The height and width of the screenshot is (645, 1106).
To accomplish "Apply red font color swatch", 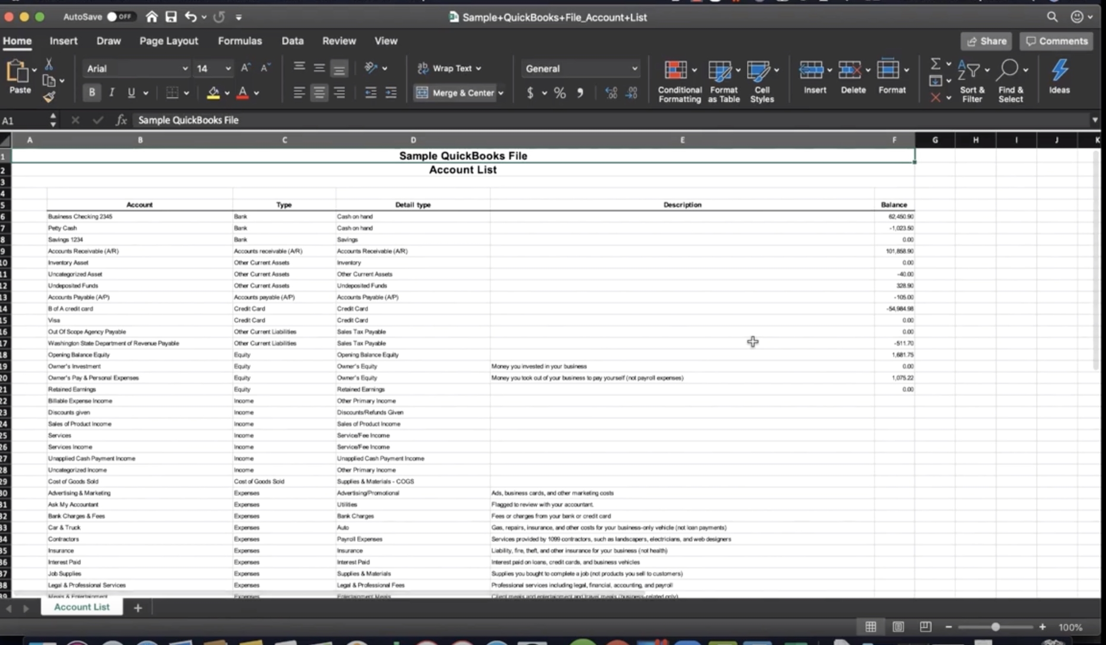I will pos(242,92).
